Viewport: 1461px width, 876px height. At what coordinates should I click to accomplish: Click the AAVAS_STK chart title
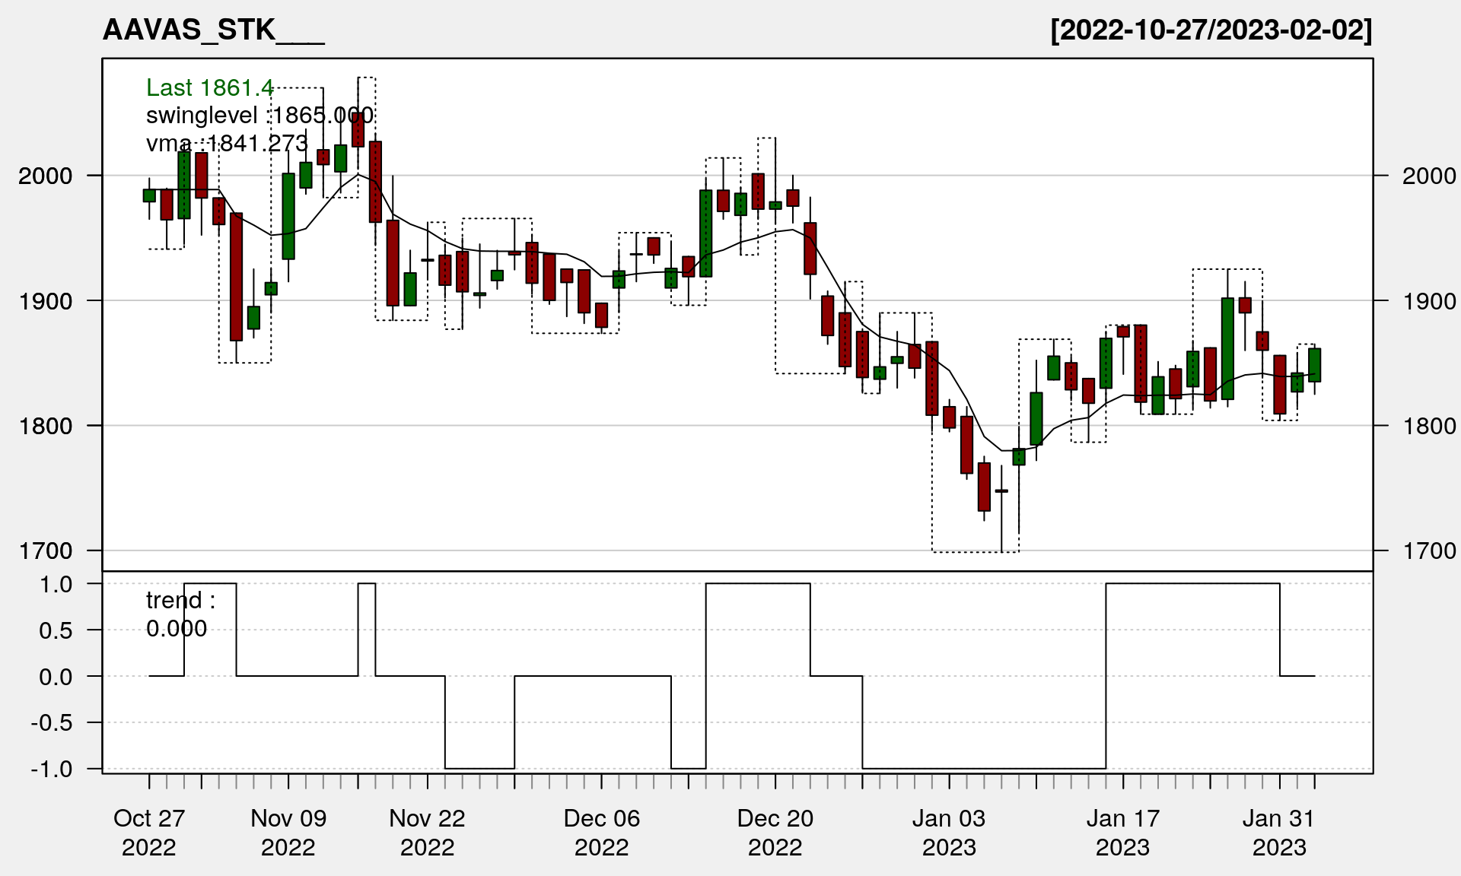point(213,30)
